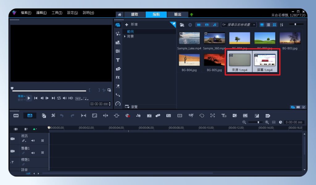This screenshot has height=185, width=316.
Task: Select the Sample_Lake.mp4 thumbnail
Action: coord(189,38)
